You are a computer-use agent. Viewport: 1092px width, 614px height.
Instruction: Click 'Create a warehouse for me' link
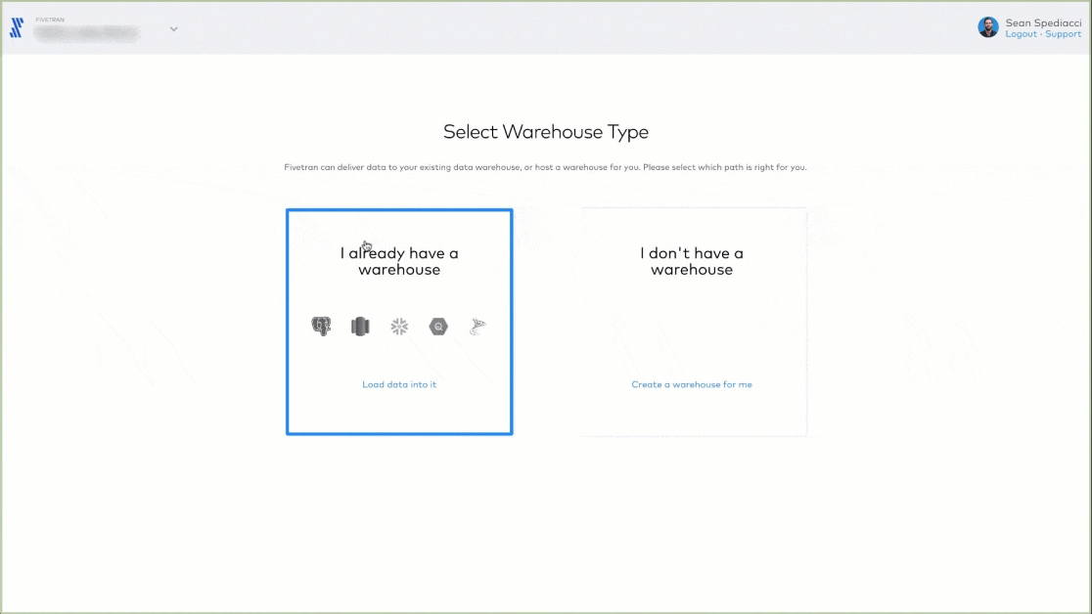692,384
